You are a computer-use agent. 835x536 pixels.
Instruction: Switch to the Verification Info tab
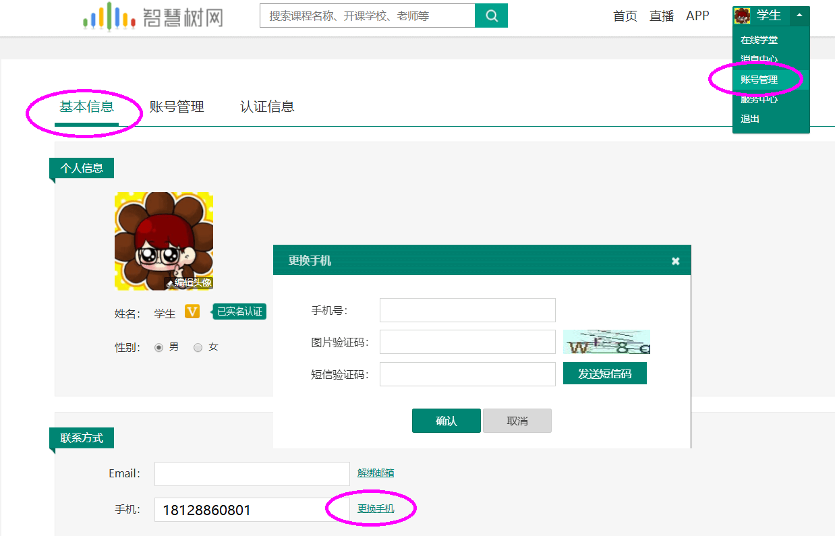[x=267, y=107]
